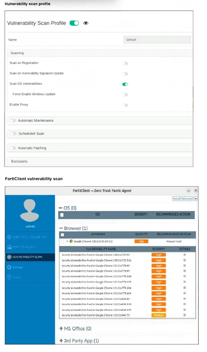Screen dimensions: 207x352
Task: Click the High severity badge on Google Chrome row
Action: coord(141,241)
